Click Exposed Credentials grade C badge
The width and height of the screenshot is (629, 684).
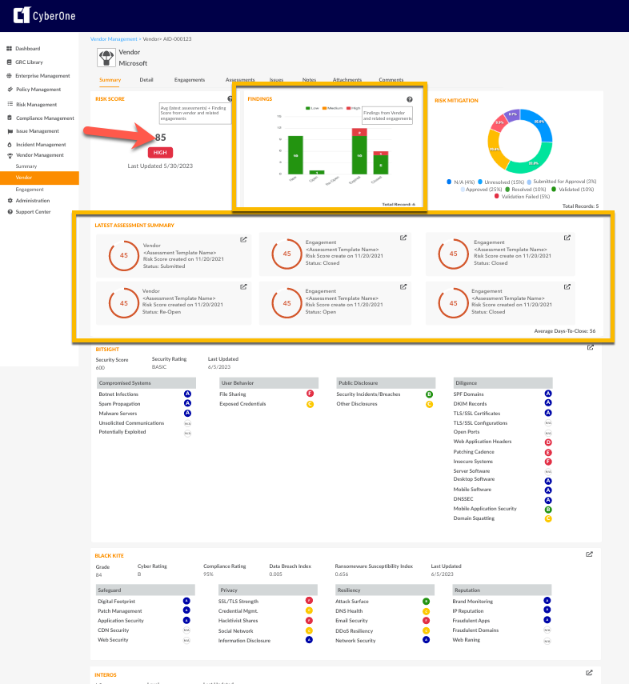pyautogui.click(x=310, y=404)
